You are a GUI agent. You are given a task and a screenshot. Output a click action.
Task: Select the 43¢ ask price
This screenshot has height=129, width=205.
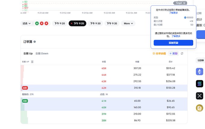coord(104,81)
